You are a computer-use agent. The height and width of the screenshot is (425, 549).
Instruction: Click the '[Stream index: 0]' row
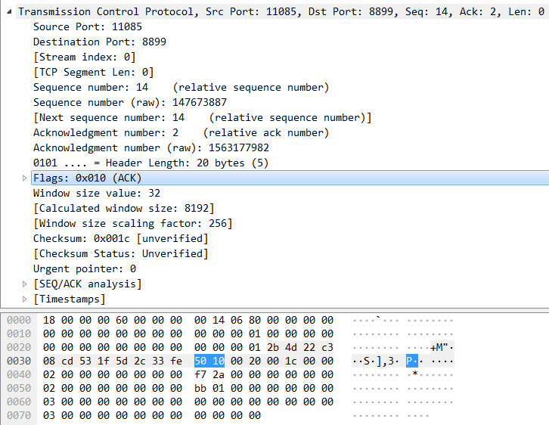[85, 57]
